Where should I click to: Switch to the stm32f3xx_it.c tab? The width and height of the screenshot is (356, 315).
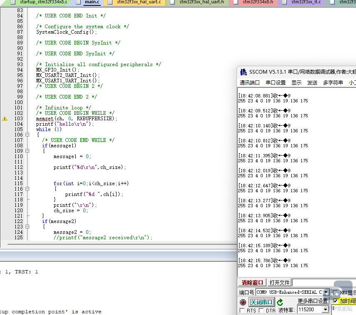coord(306,2)
